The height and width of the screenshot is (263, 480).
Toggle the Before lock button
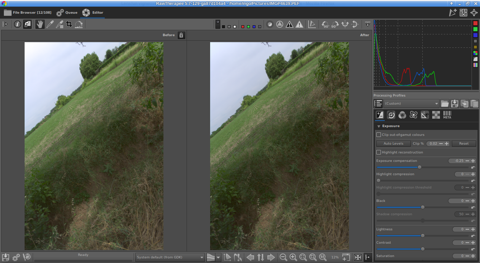click(x=181, y=35)
